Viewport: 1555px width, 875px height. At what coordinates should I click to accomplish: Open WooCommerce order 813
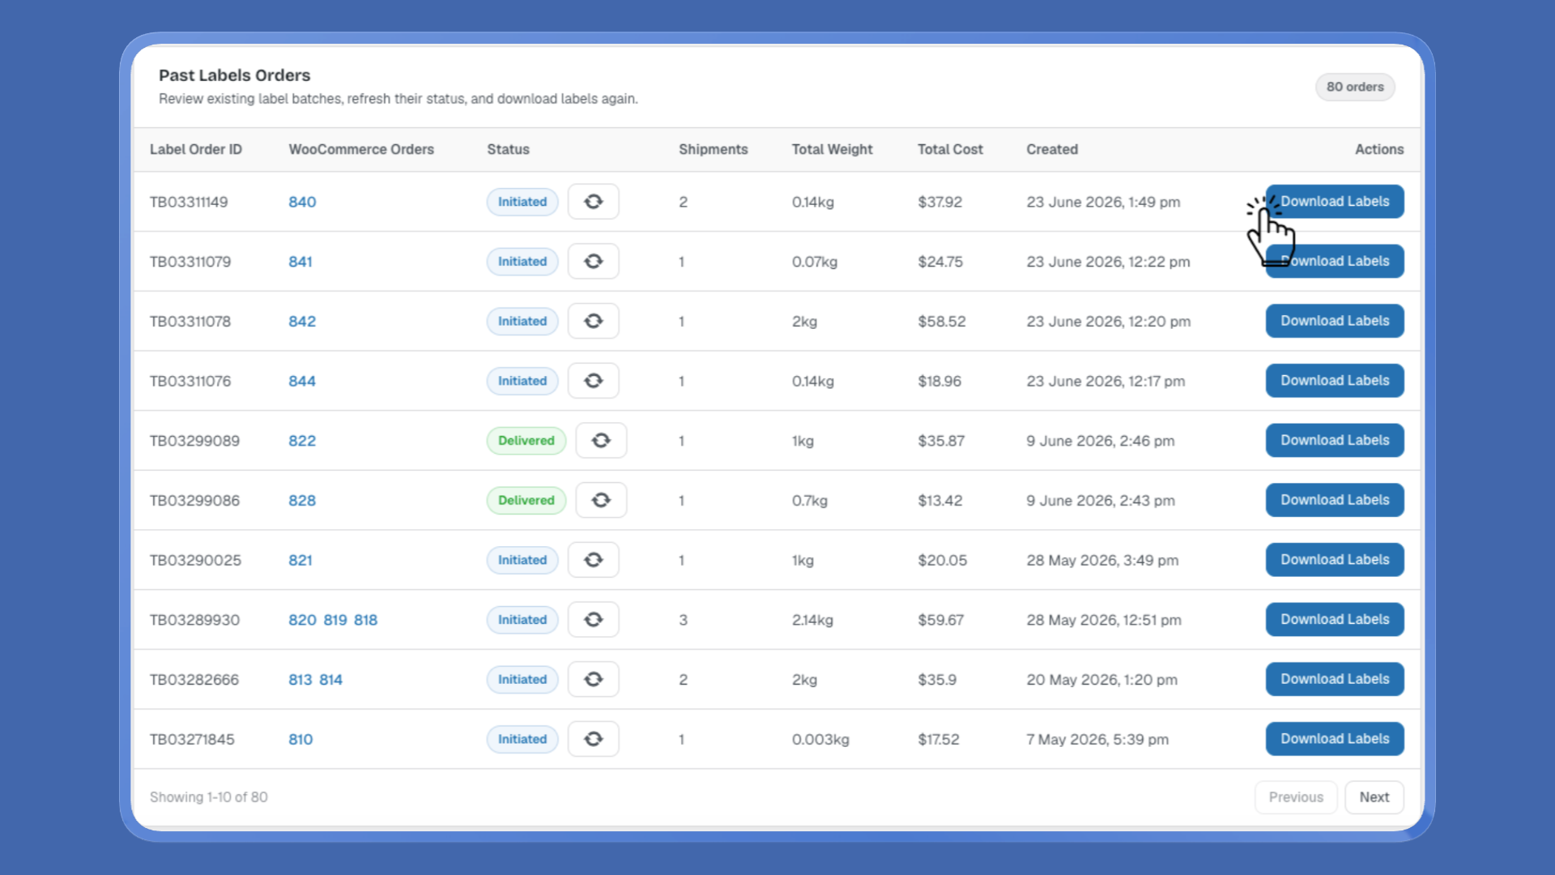pos(300,680)
